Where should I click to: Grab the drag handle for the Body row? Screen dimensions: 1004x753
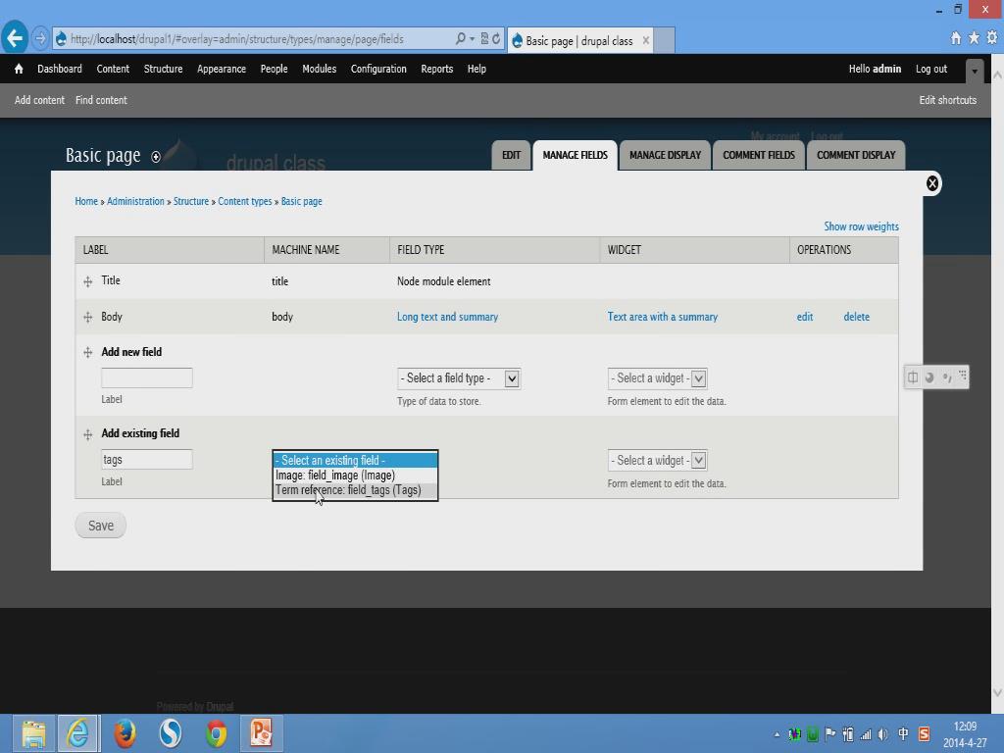click(x=87, y=318)
